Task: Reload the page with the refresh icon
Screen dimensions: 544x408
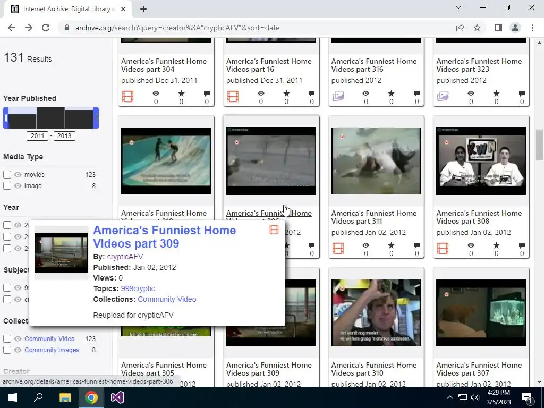Action: pos(46,28)
